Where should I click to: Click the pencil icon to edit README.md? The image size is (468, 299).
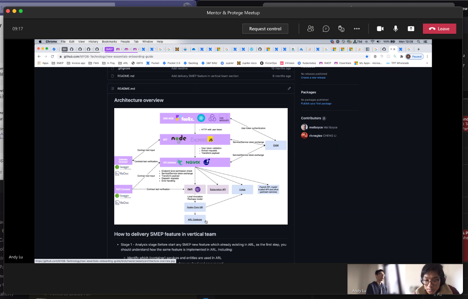[x=289, y=89]
